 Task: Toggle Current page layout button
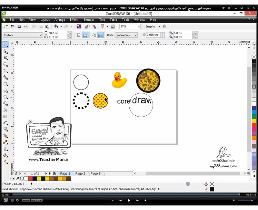(100, 35)
